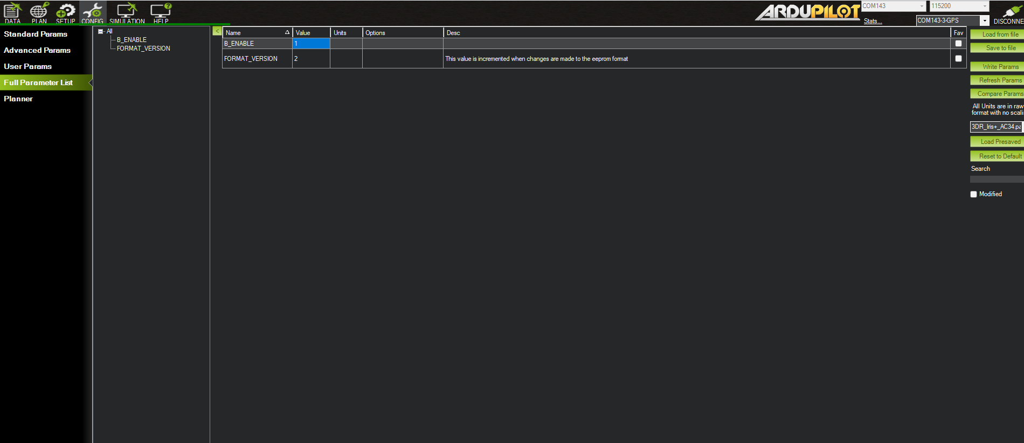Open the Stats... link

click(873, 21)
